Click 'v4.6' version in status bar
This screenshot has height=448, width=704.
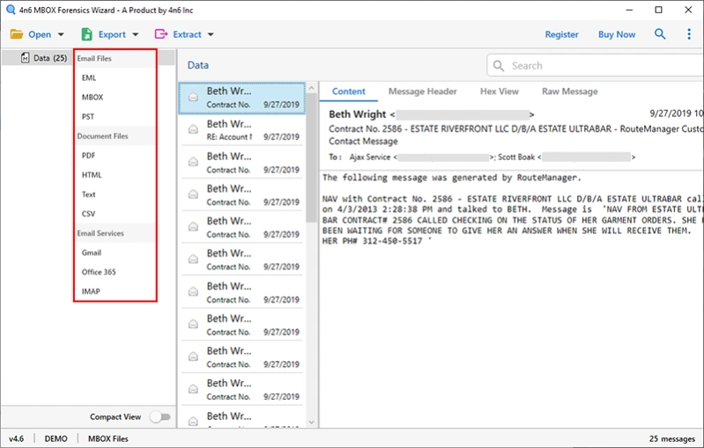coord(16,438)
